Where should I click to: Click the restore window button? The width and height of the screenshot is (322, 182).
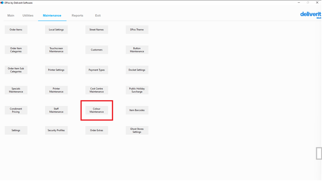(308, 3)
